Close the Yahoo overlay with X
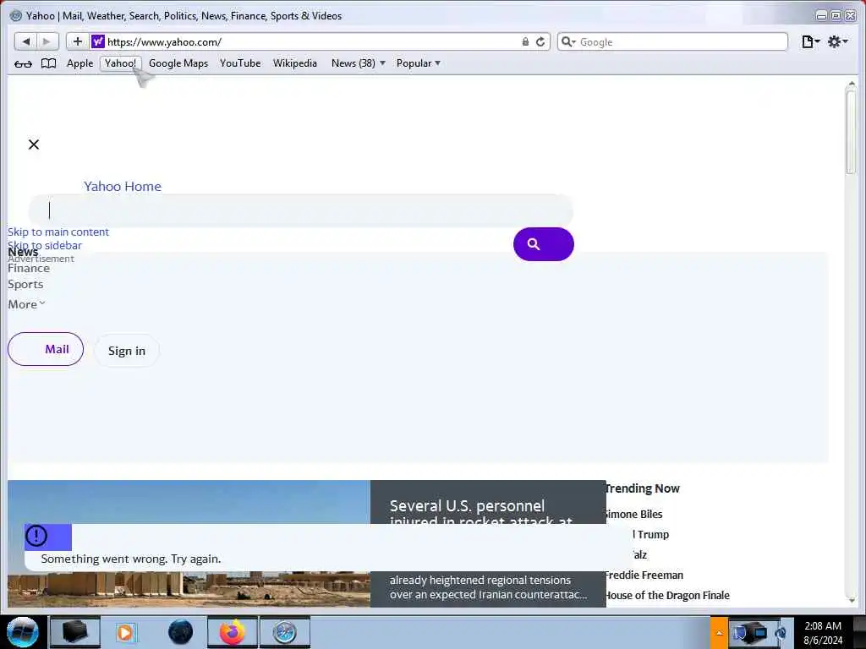The height and width of the screenshot is (649, 866). 34,145
